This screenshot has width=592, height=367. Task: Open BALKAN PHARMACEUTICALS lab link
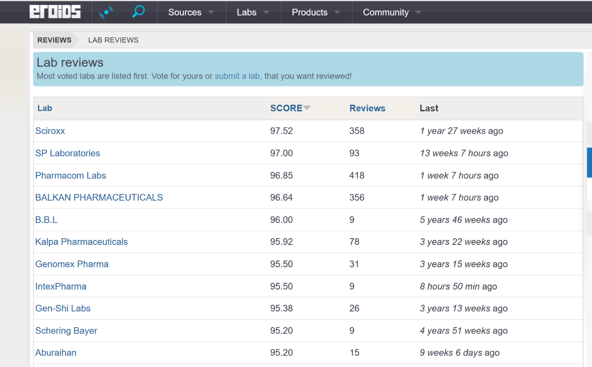[99, 197]
